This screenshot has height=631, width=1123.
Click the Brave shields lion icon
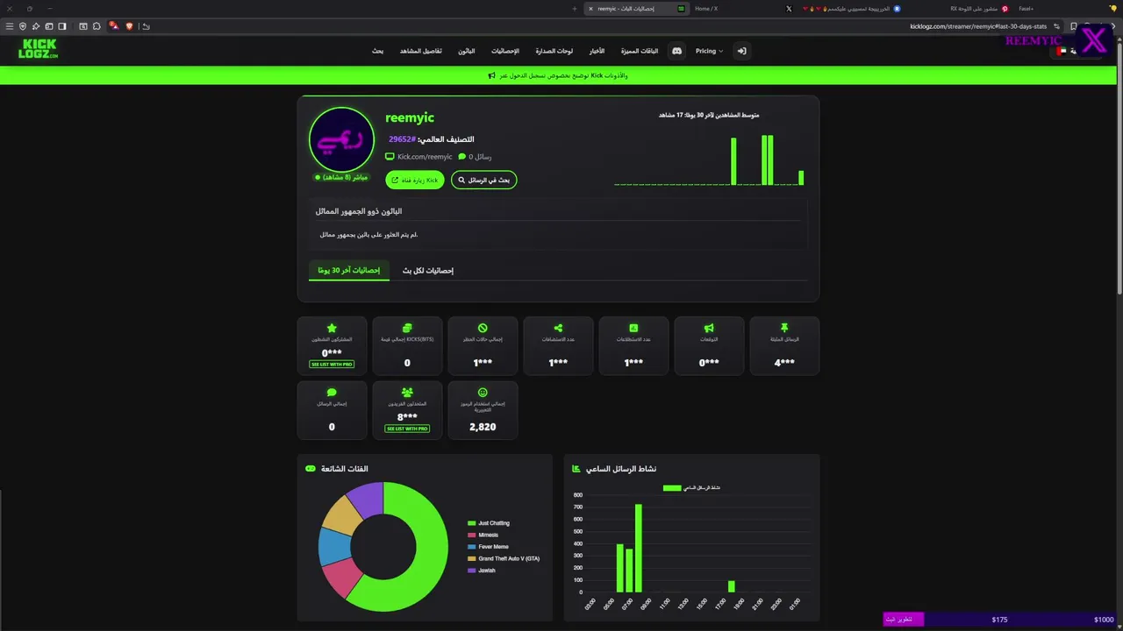tap(129, 26)
